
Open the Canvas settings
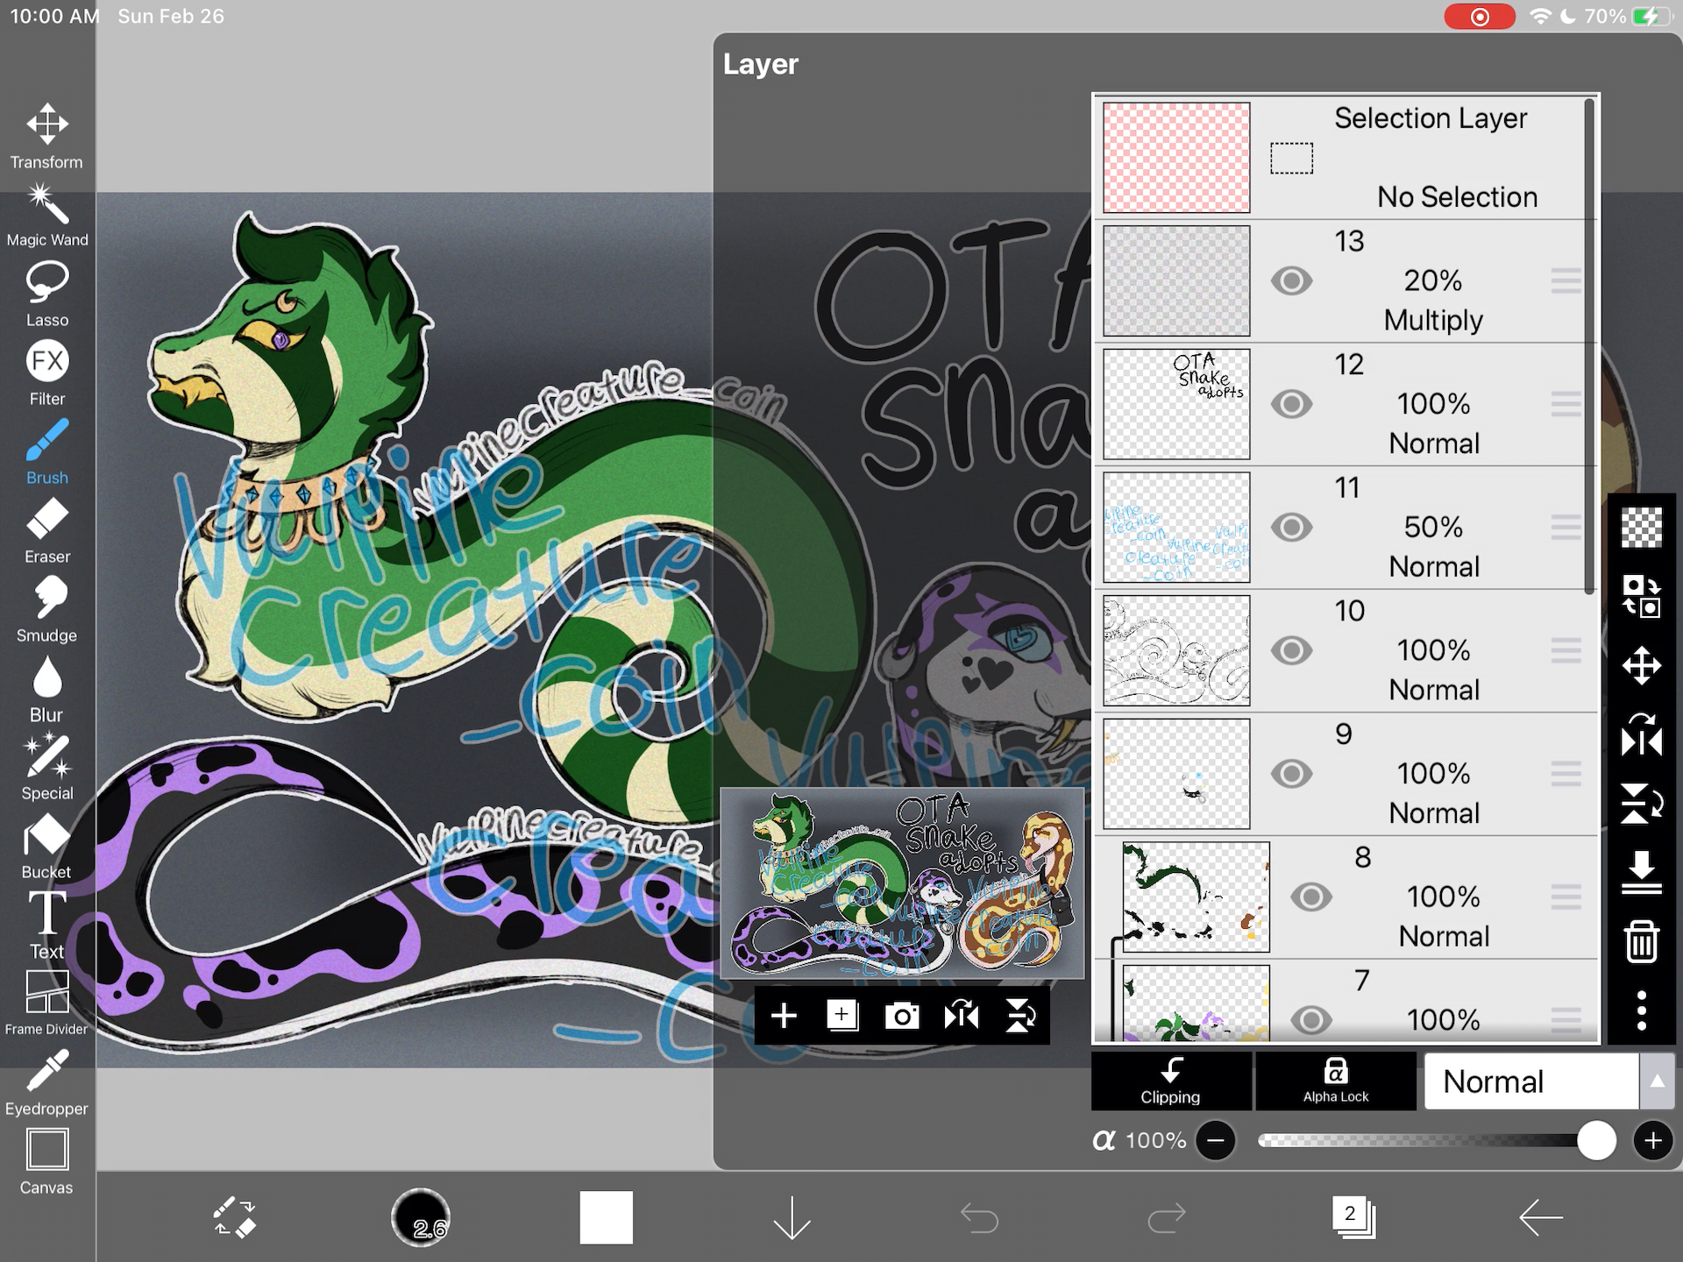point(47,1162)
